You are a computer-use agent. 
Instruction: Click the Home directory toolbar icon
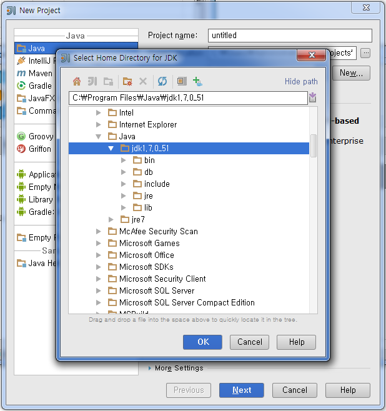coord(77,82)
